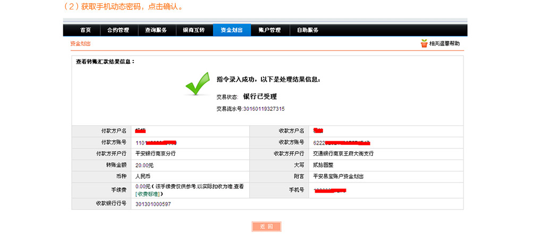The image size is (535, 236).
Task: Click the 收费标准 link
Action: pyautogui.click(x=147, y=194)
